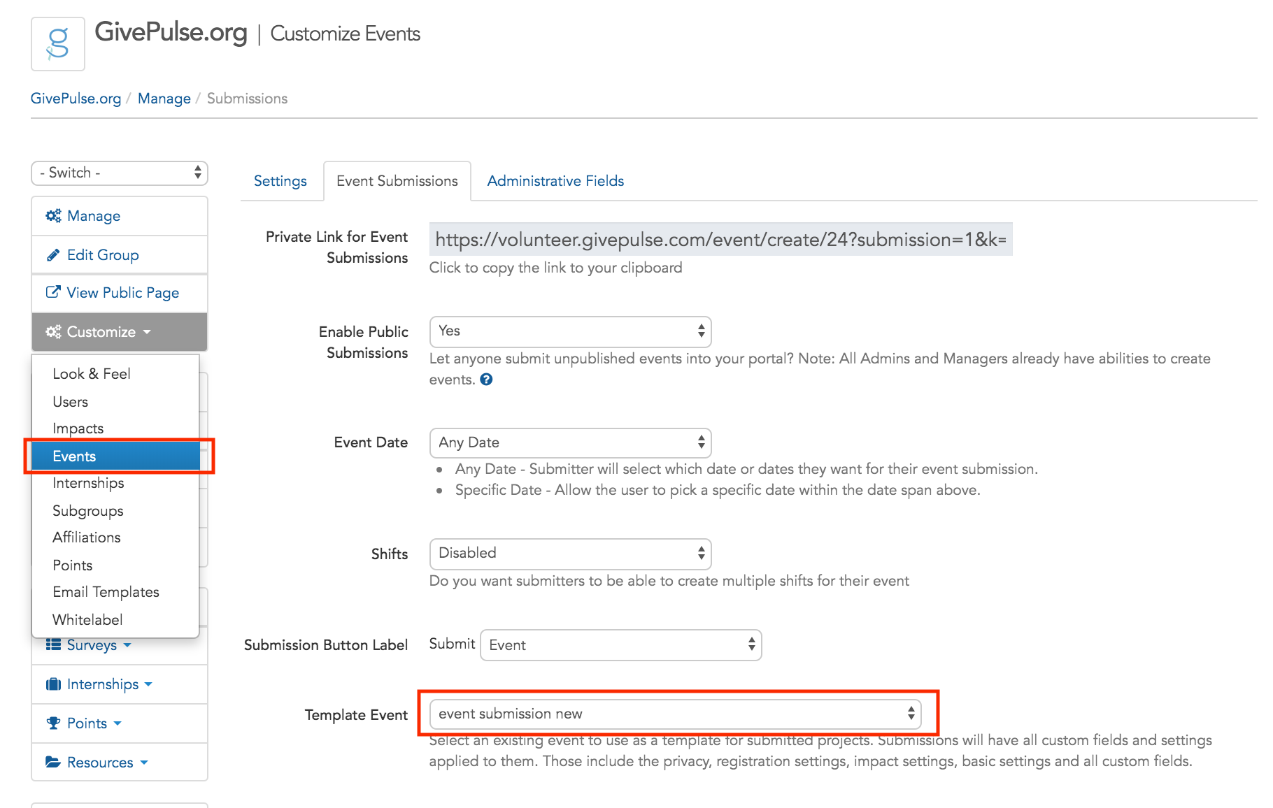Open the Edit Group sidebar link
Image resolution: width=1273 pixels, height=808 pixels.
pyautogui.click(x=120, y=255)
